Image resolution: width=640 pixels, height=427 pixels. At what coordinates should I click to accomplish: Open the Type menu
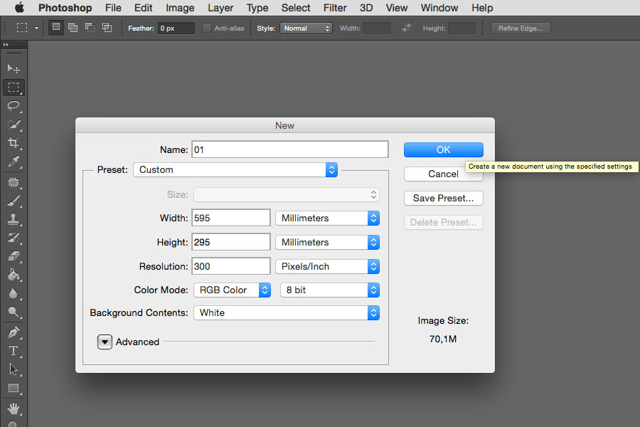pos(257,8)
